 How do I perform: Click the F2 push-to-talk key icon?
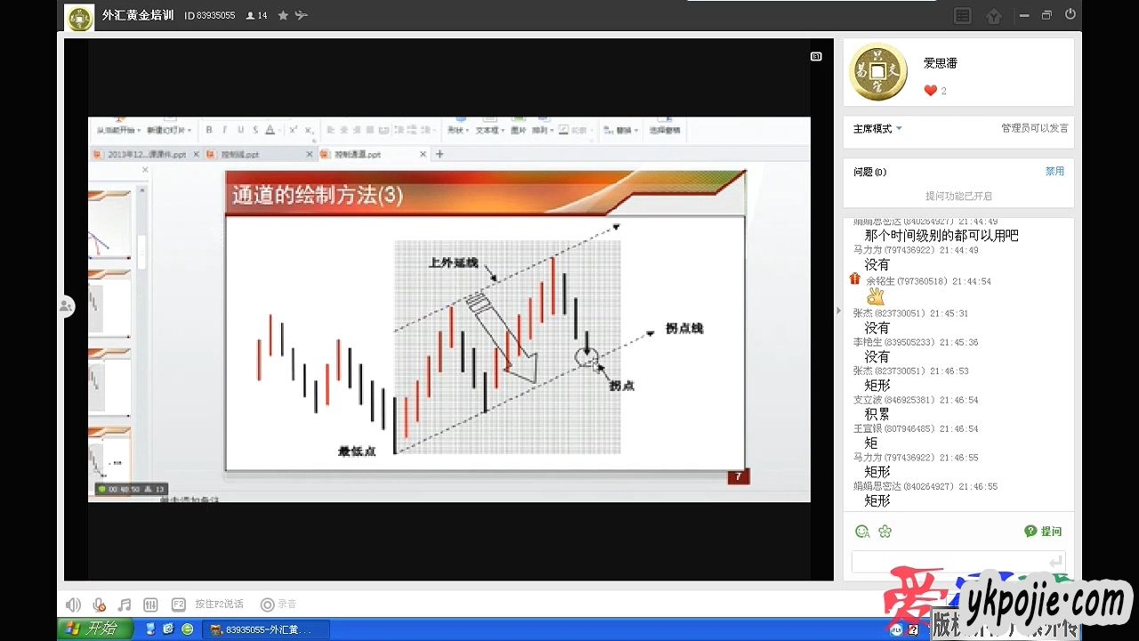pyautogui.click(x=178, y=604)
